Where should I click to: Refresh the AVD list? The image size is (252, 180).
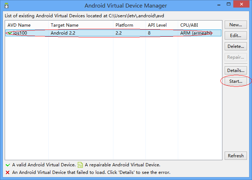point(235,156)
